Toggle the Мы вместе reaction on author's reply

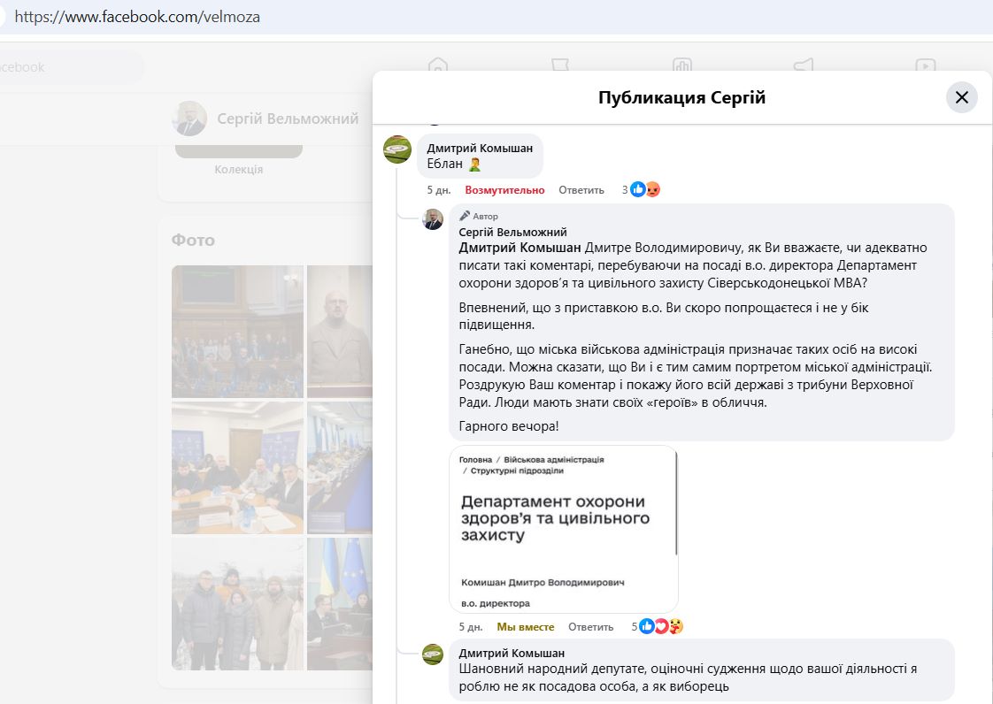[526, 627]
